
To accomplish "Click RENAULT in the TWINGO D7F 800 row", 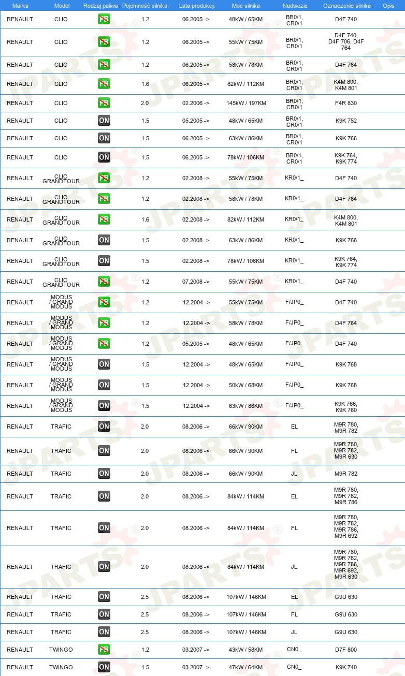I will pyautogui.click(x=20, y=650).
